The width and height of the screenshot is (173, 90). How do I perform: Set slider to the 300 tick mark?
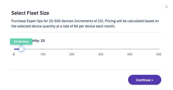pos(101,49)
